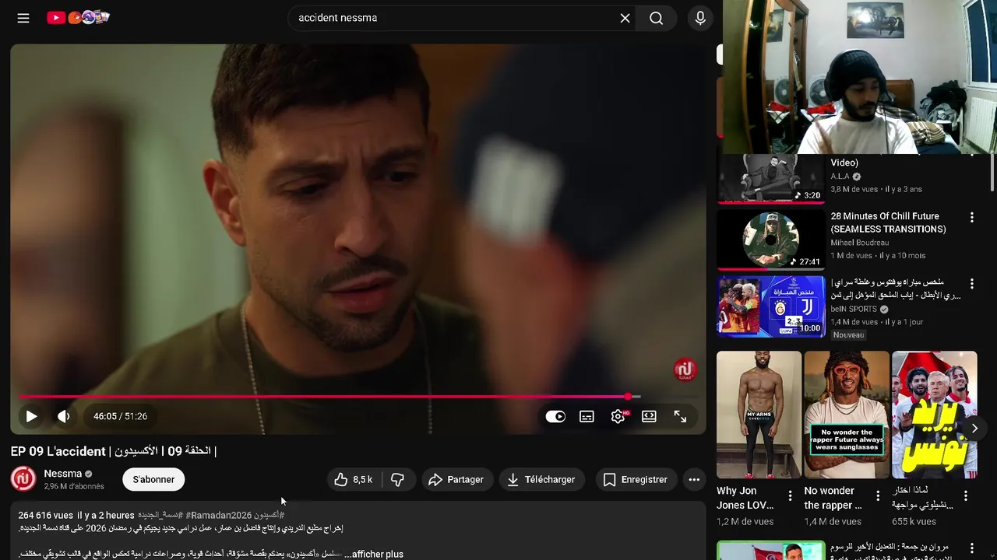Open '28 Minutes Of Chill Future' title
Viewport: 997px width, 560px height.
889,222
